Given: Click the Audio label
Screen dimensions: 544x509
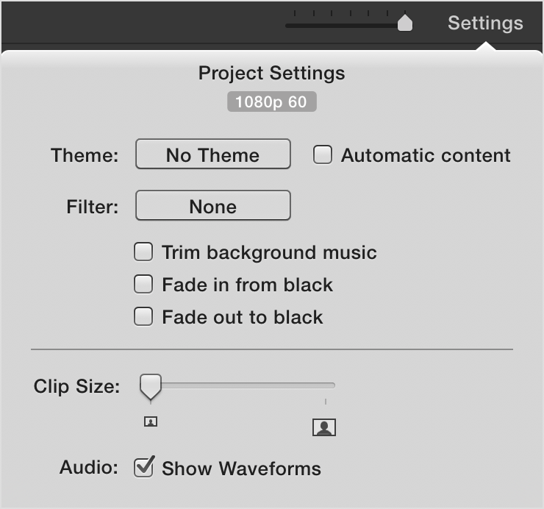Looking at the screenshot, I should coord(88,468).
